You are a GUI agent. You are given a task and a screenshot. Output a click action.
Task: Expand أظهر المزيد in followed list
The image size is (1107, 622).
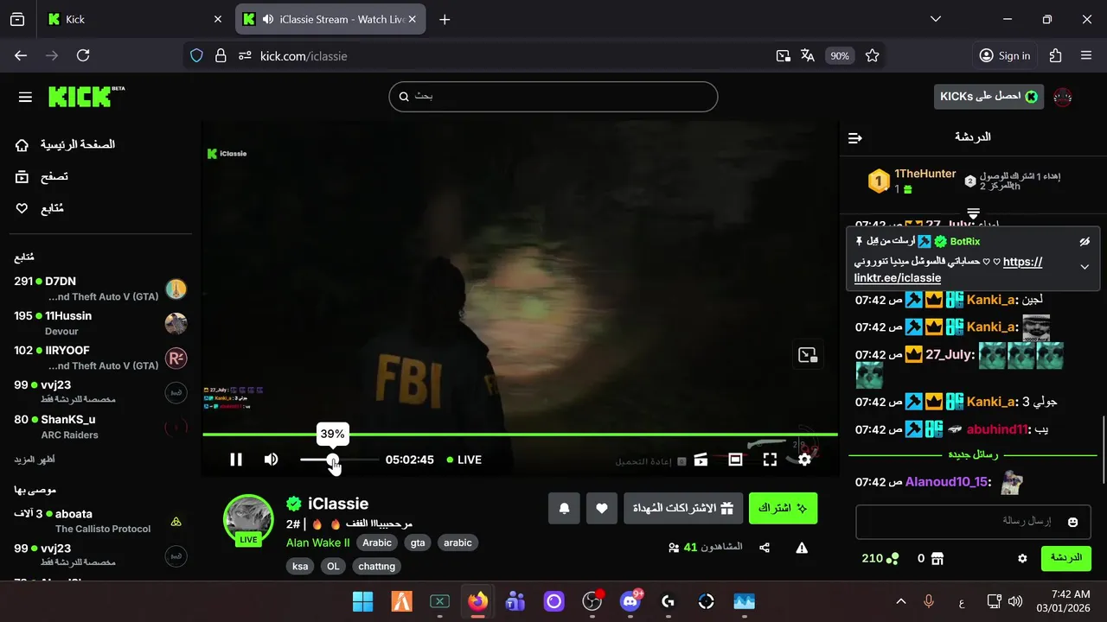pyautogui.click(x=35, y=459)
